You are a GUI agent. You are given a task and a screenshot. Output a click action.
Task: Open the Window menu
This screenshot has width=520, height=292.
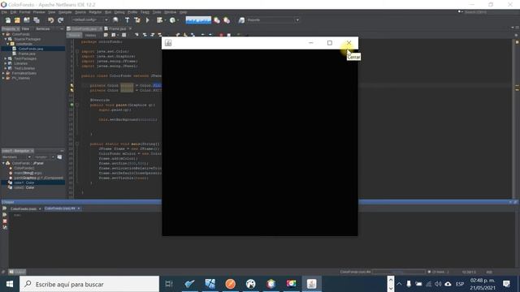(x=171, y=12)
